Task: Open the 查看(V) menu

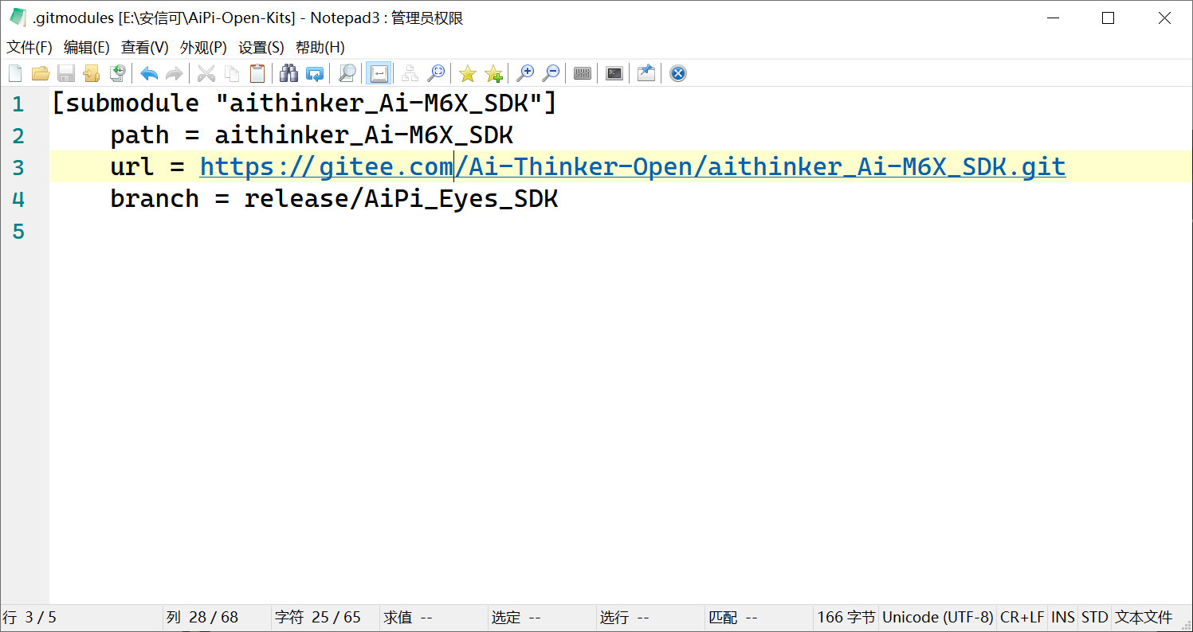Action: (x=145, y=48)
